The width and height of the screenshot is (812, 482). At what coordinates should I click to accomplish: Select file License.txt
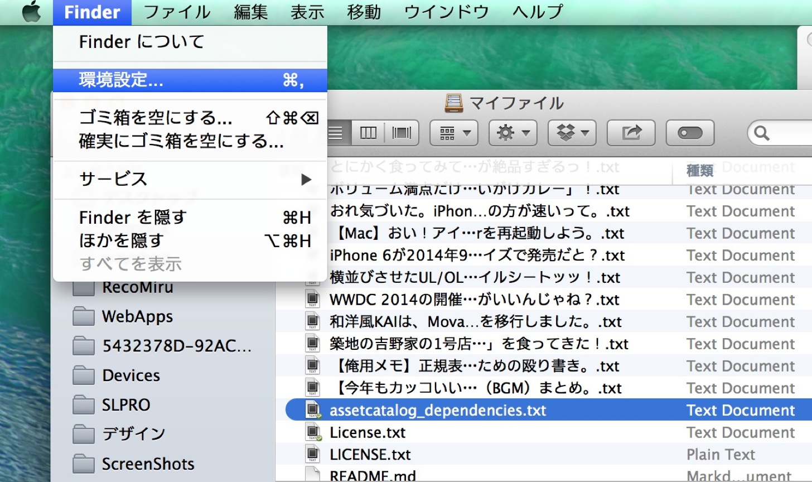[368, 432]
